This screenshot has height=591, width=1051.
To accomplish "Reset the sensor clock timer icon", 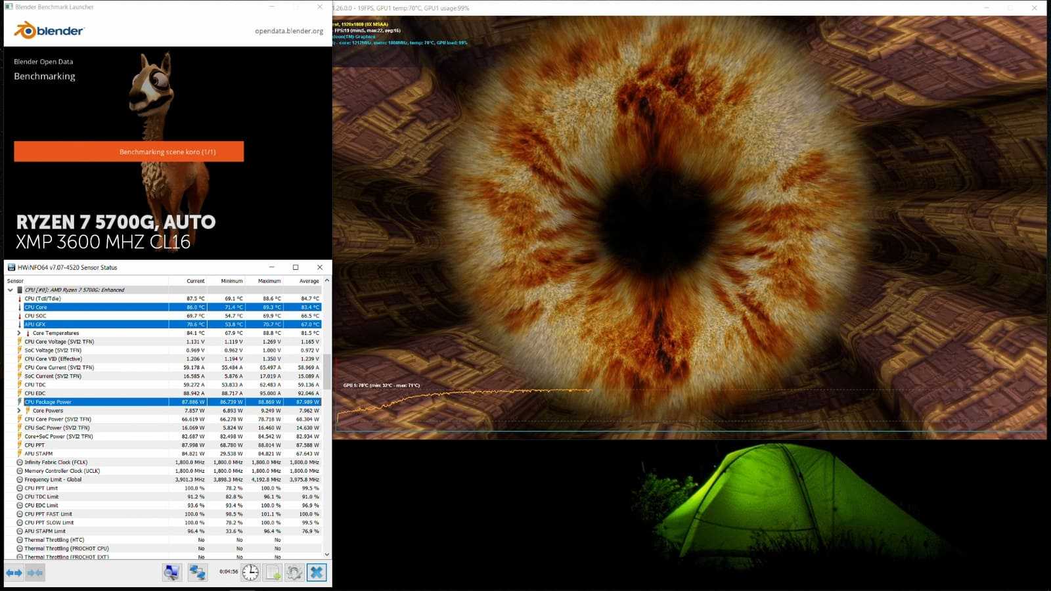I will tap(250, 572).
